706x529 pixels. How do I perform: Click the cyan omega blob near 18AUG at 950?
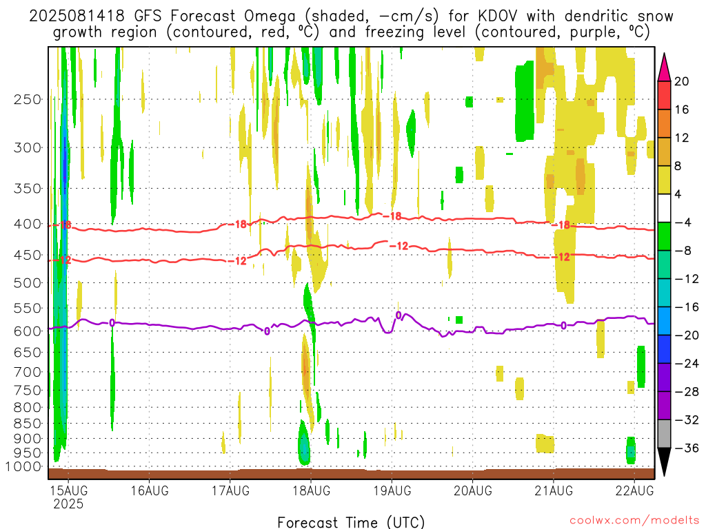305,448
